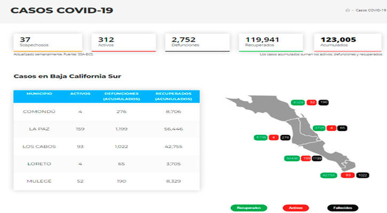Click the 312 Activos stat card
The width and height of the screenshot is (387, 213).
[124, 43]
